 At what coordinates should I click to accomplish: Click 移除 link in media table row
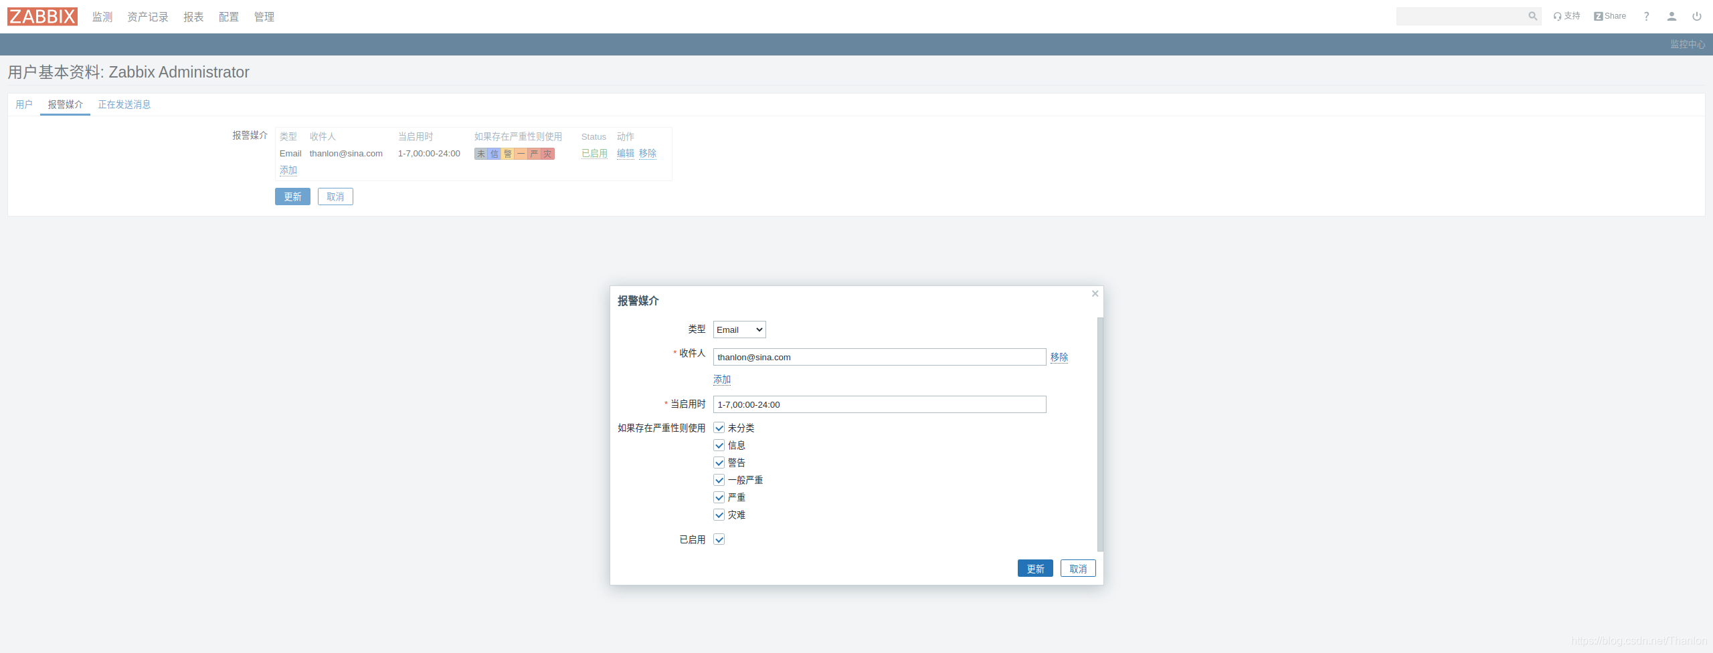point(648,154)
